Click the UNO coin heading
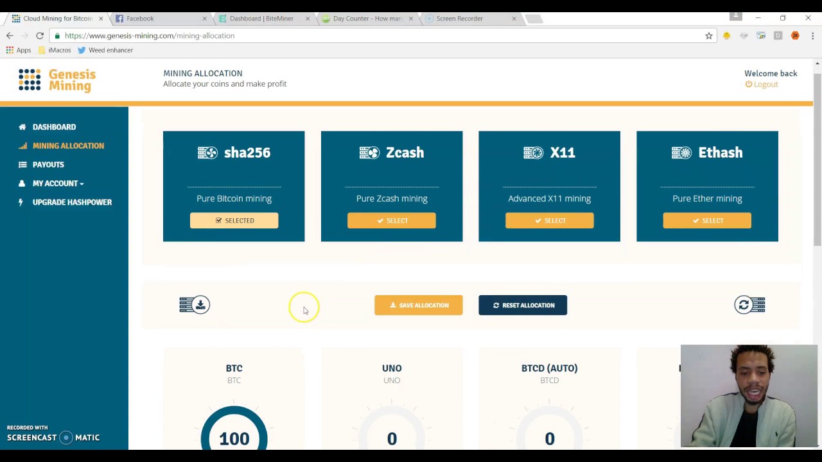Image resolution: width=822 pixels, height=462 pixels. click(392, 368)
